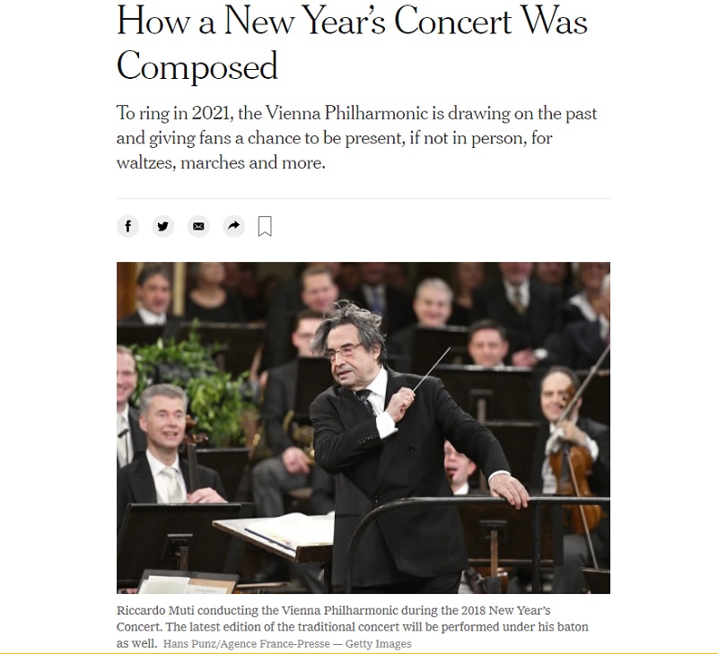Click the Riccardo Muti conductor photo
The height and width of the screenshot is (654, 718).
[x=363, y=427]
